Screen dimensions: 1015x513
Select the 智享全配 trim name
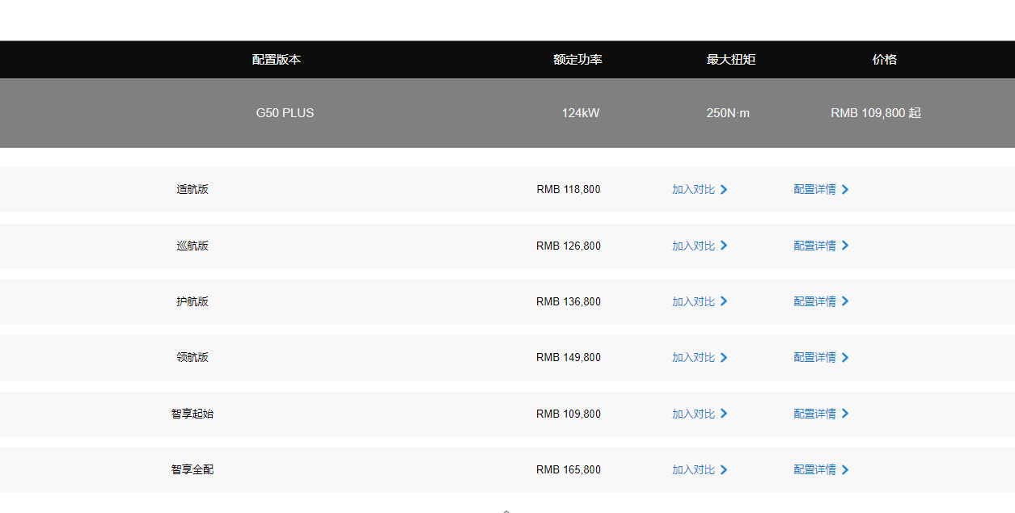tap(192, 470)
